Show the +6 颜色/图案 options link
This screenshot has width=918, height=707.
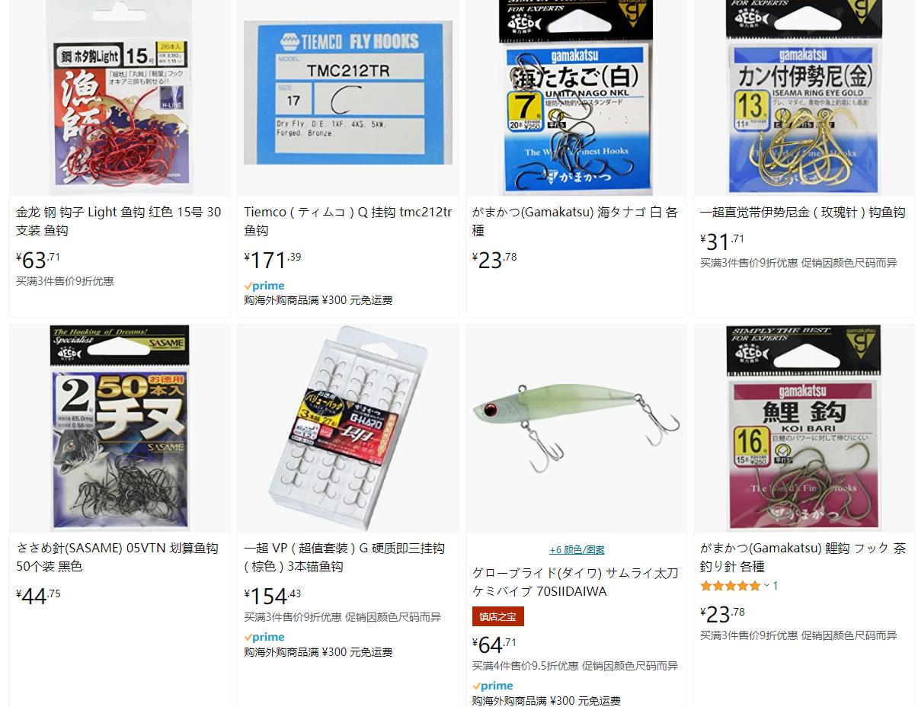[x=577, y=550]
